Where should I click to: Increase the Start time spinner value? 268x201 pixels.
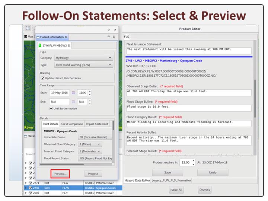90,91
